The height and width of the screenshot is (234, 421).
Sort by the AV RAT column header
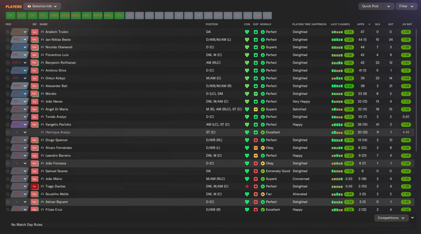click(407, 24)
